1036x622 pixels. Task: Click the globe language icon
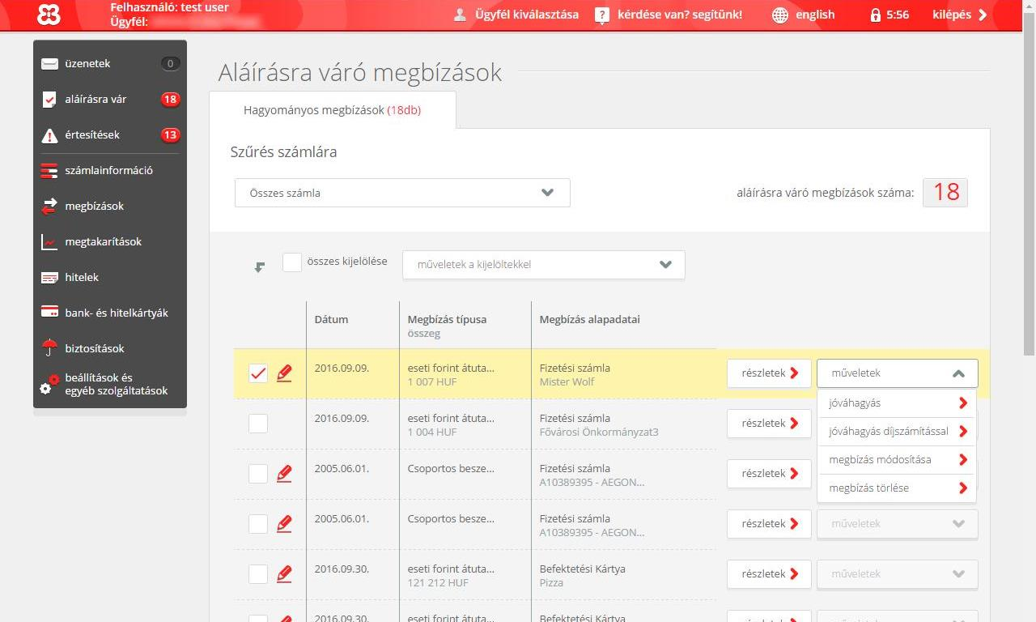(x=779, y=15)
